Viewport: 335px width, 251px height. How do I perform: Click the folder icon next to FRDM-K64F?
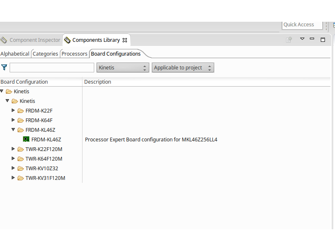[21, 120]
